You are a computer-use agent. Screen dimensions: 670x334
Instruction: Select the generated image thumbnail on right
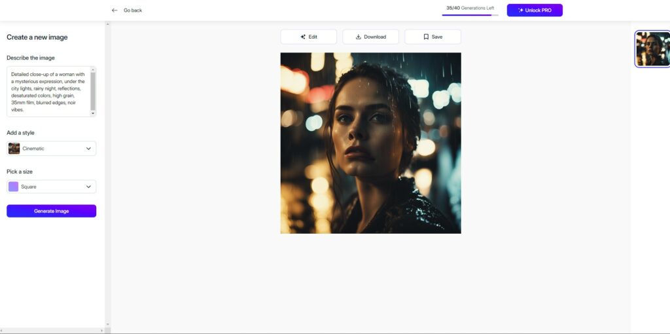[x=652, y=49]
